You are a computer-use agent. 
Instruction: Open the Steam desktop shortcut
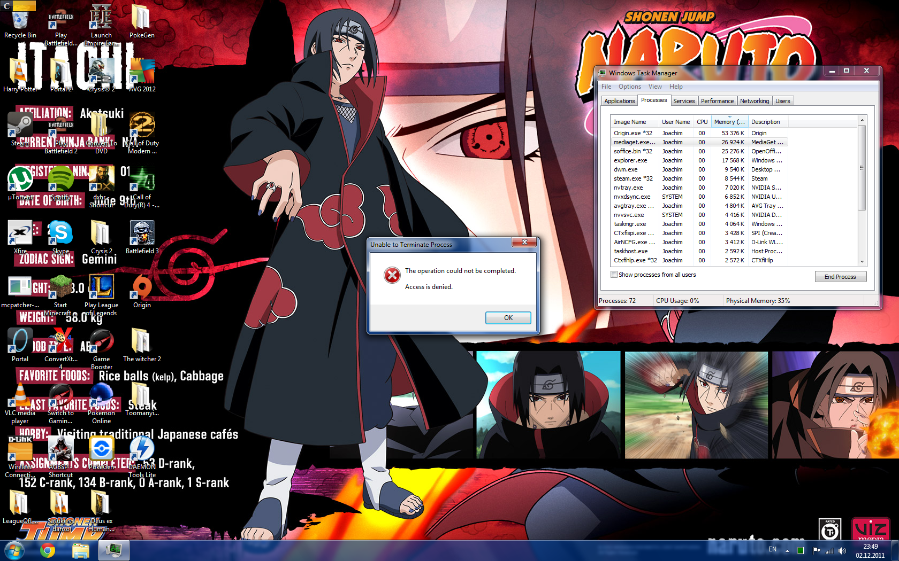(20, 128)
